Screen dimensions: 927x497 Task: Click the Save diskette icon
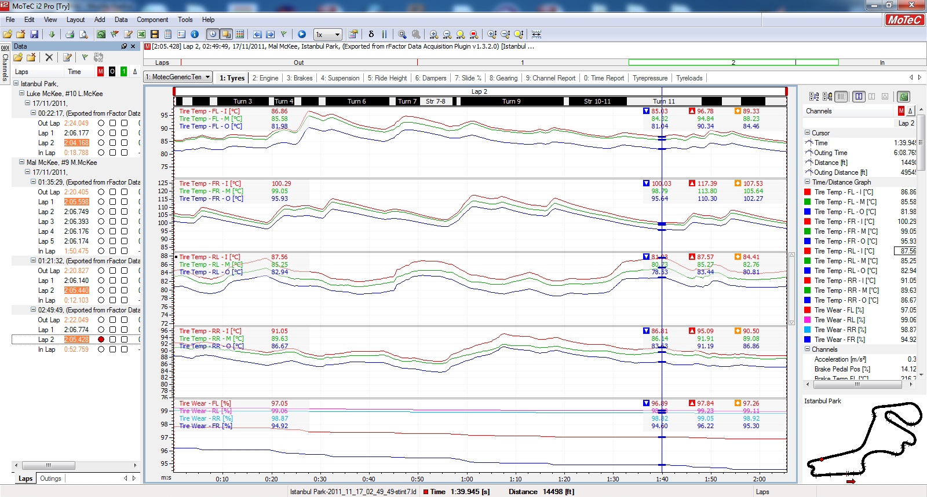tap(34, 34)
